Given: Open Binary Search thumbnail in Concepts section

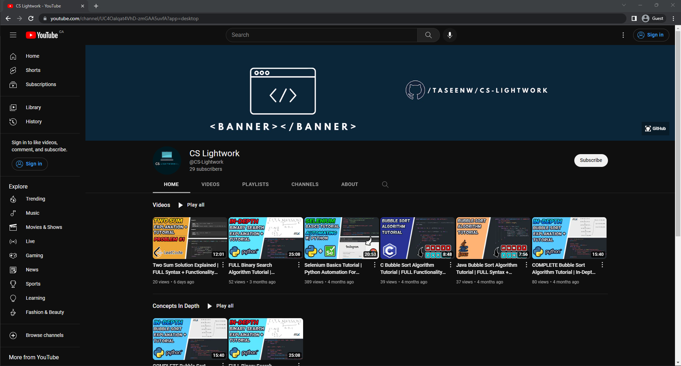Looking at the screenshot, I should [x=266, y=339].
